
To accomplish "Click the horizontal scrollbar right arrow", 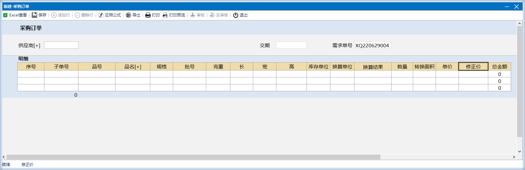I will click(514, 157).
